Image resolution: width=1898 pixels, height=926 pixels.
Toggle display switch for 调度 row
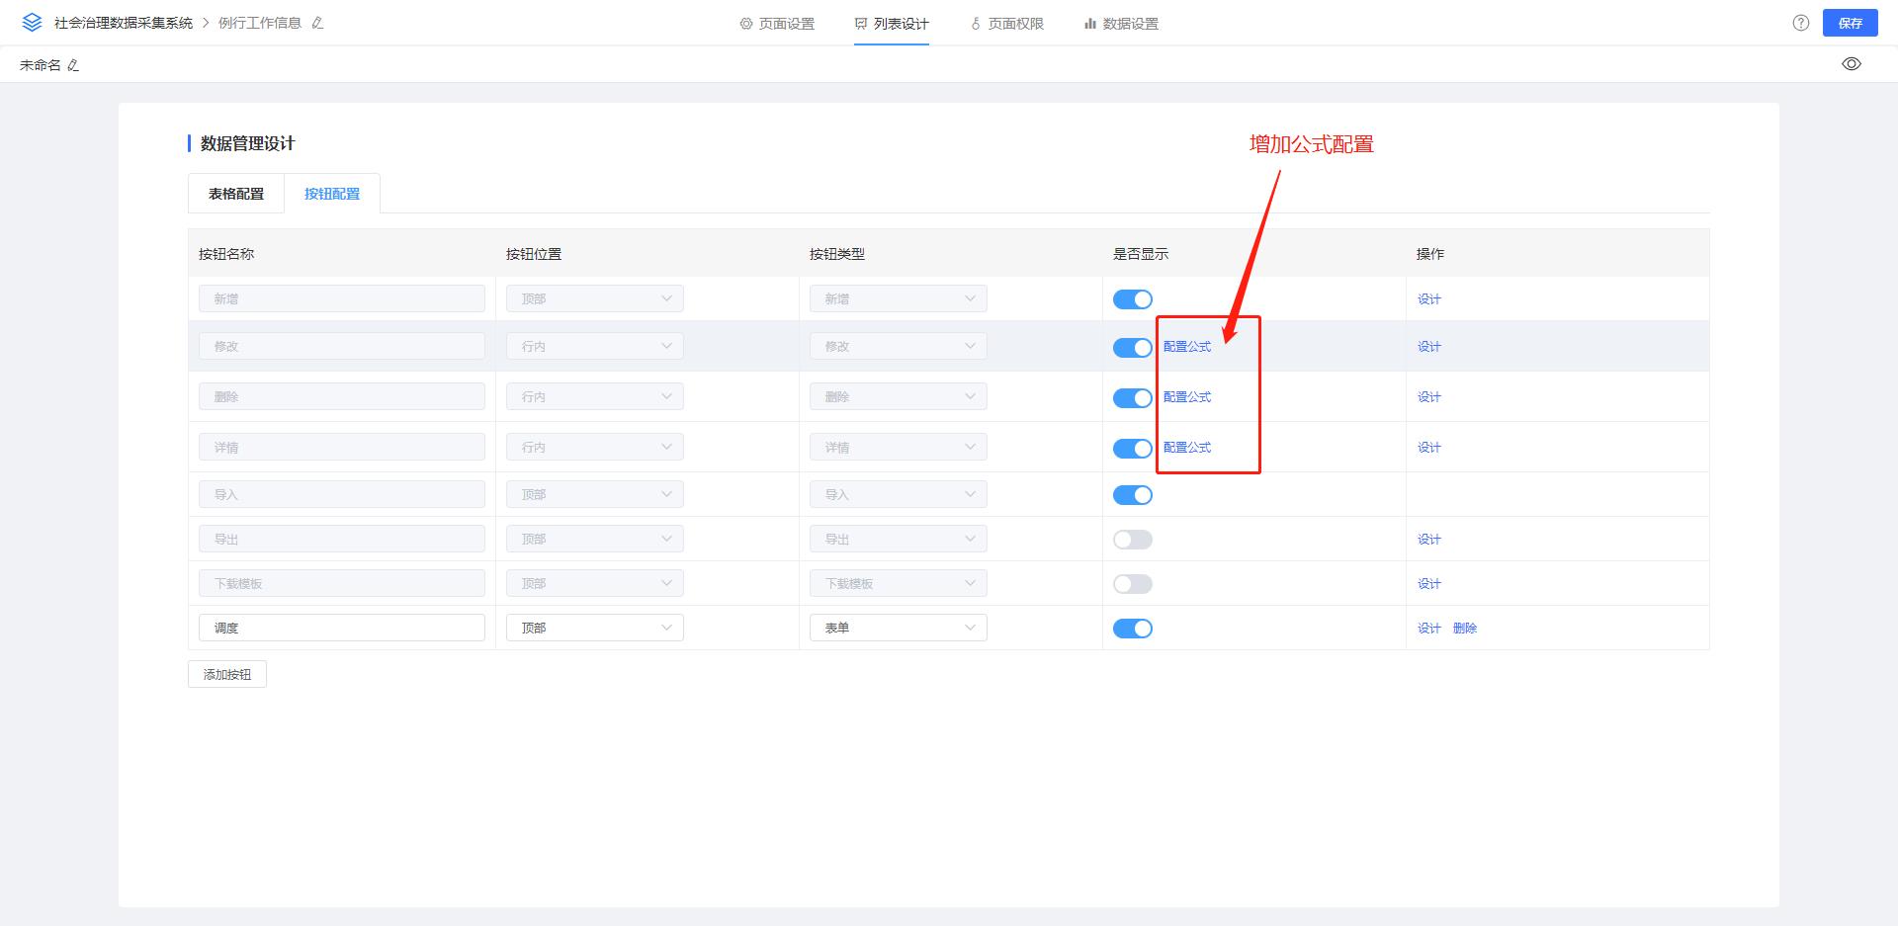click(x=1133, y=629)
